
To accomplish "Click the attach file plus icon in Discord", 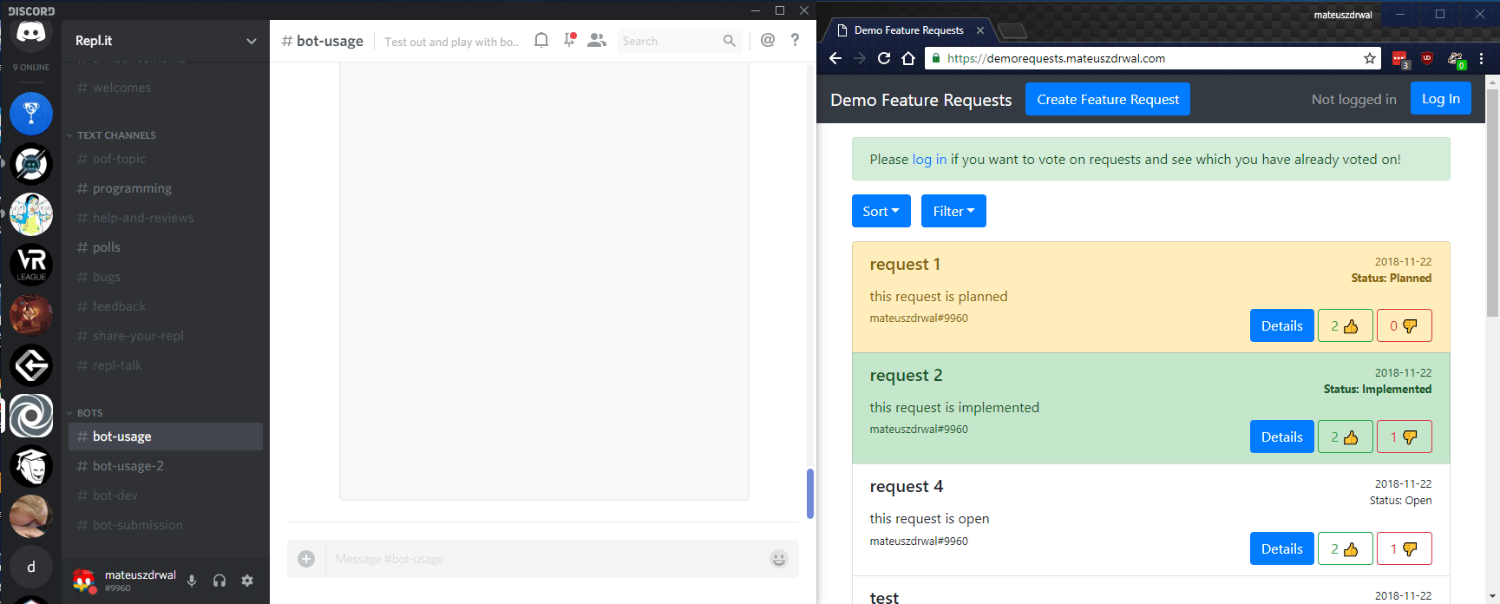I will pyautogui.click(x=306, y=559).
